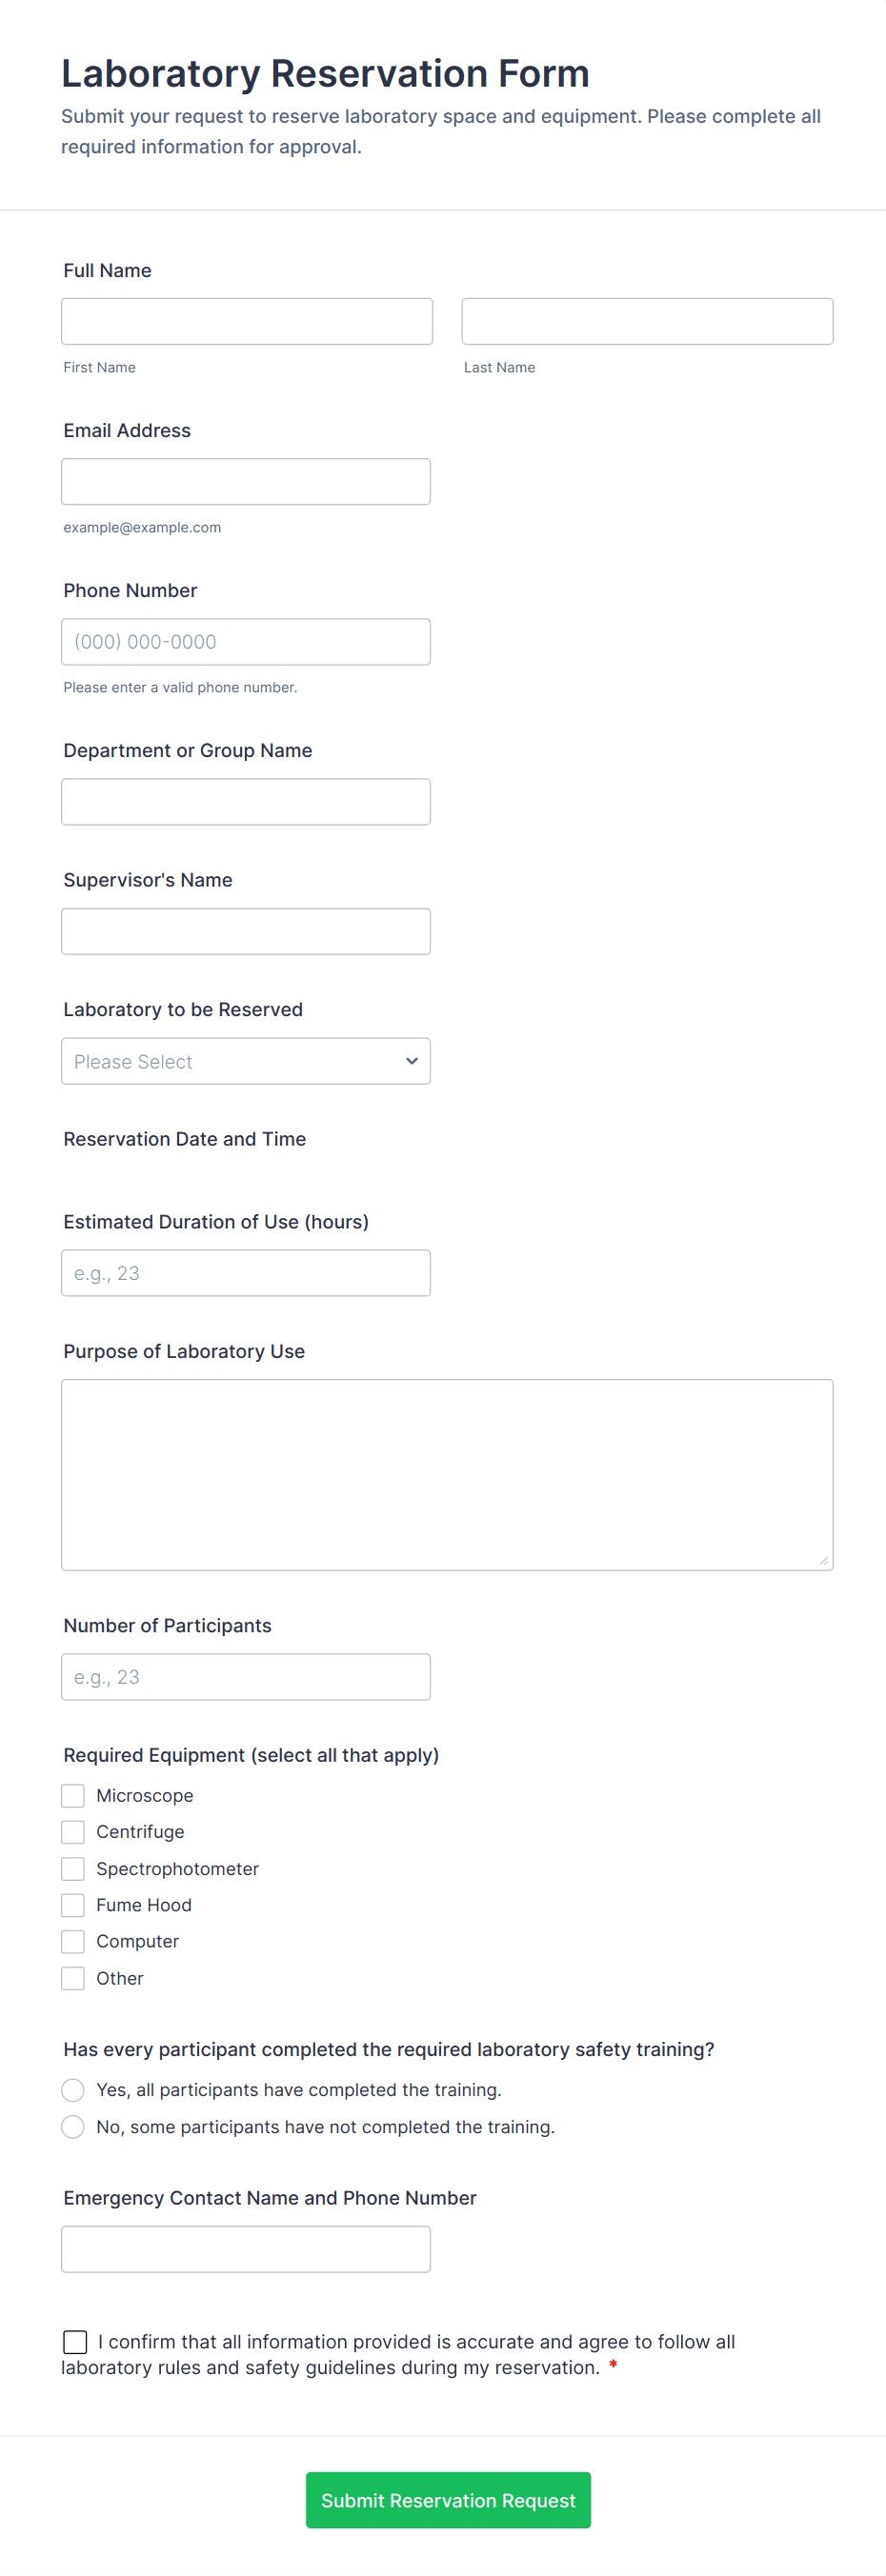Select the Department or Group Name field

click(x=245, y=801)
